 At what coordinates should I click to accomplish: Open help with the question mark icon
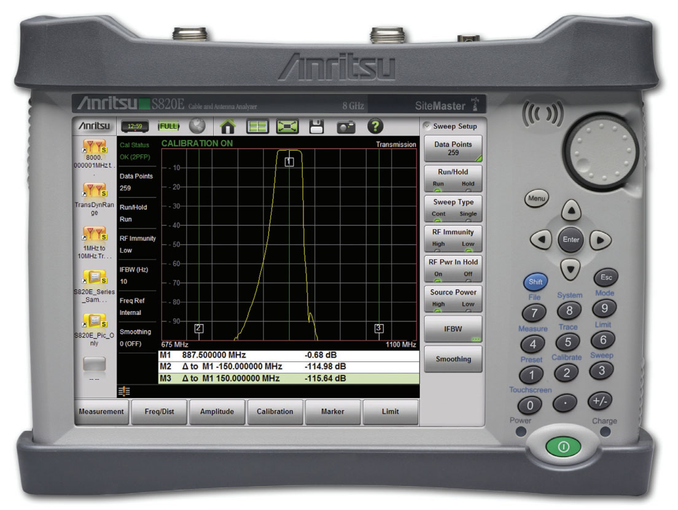pos(375,126)
